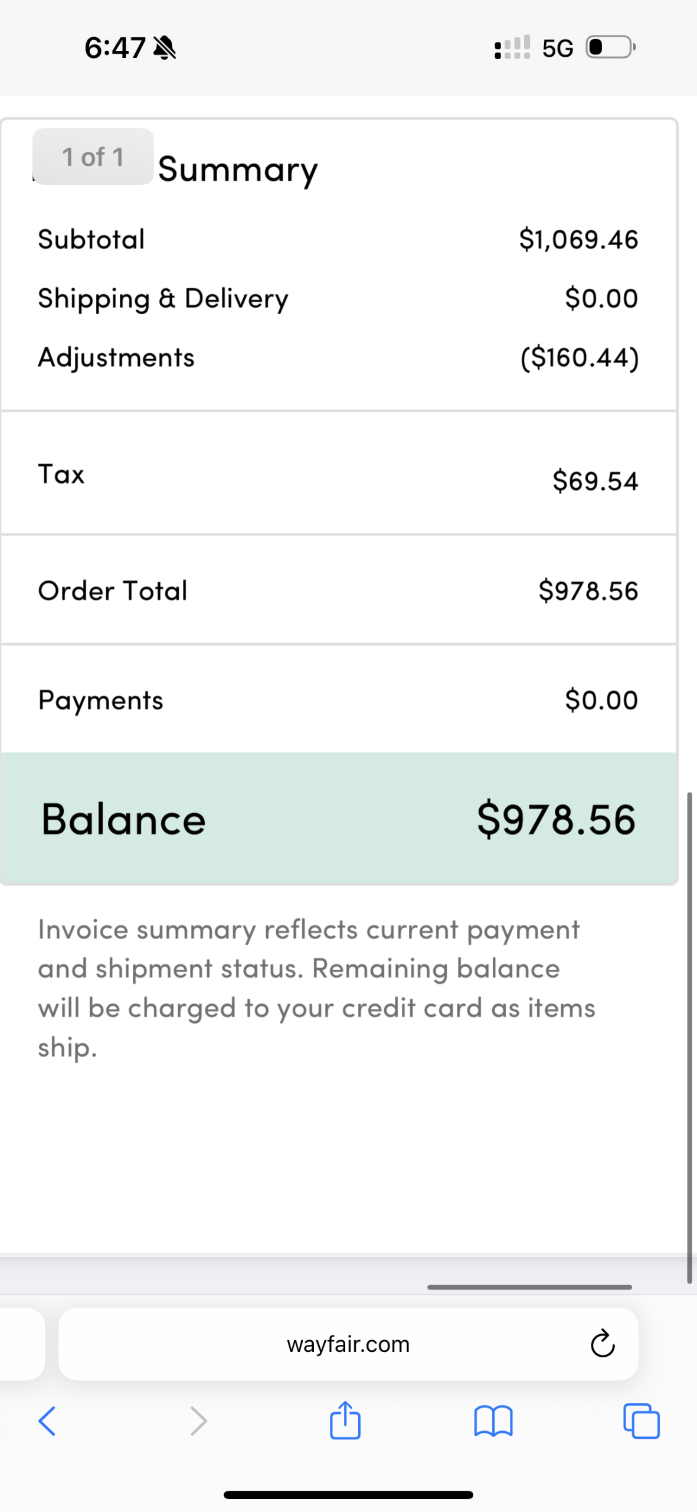Open Safari bookmarks book icon
The image size is (697, 1512).
(x=493, y=1420)
